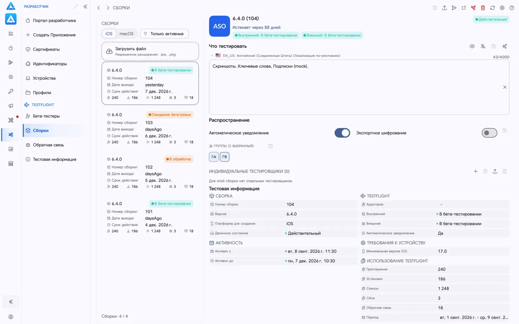Image resolution: width=519 pixels, height=324 pixels.
Task: Switch to the iOS platform tab
Action: 109,34
